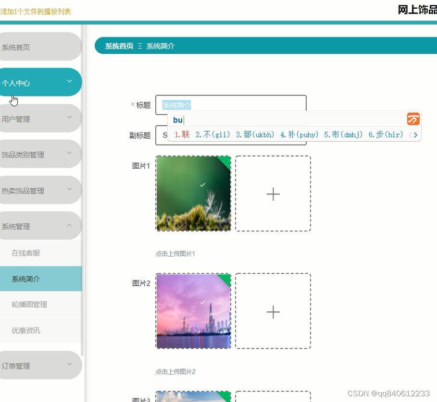Click the plus upload box for 图片1

[273, 194]
